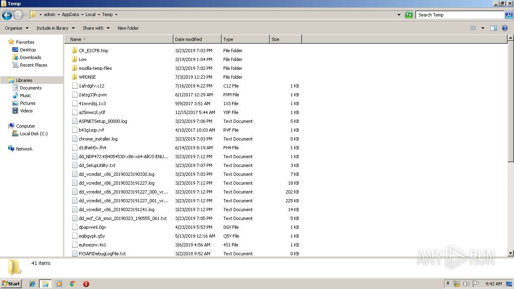Select file dd_vcredist_x86_20190323191241.log
Screen dimensions: 514x289
(116, 210)
